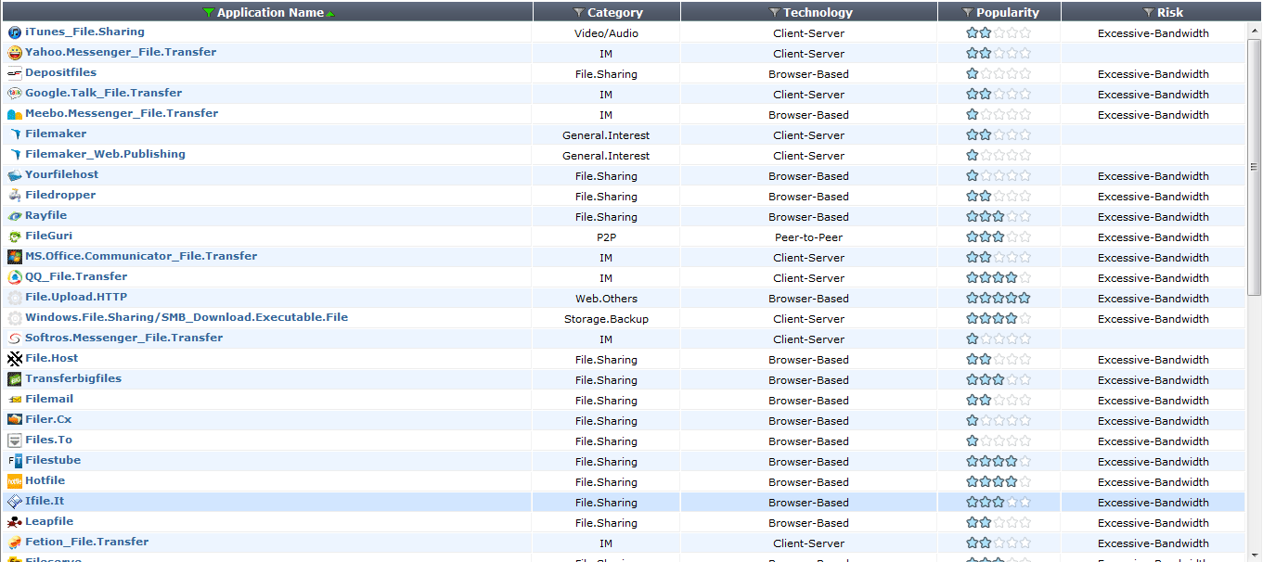The height and width of the screenshot is (562, 1263).
Task: Open the Hotfile application link
Action: coord(45,480)
